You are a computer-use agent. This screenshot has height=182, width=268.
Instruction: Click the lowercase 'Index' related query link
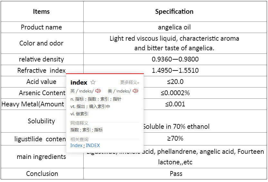(x=76, y=145)
